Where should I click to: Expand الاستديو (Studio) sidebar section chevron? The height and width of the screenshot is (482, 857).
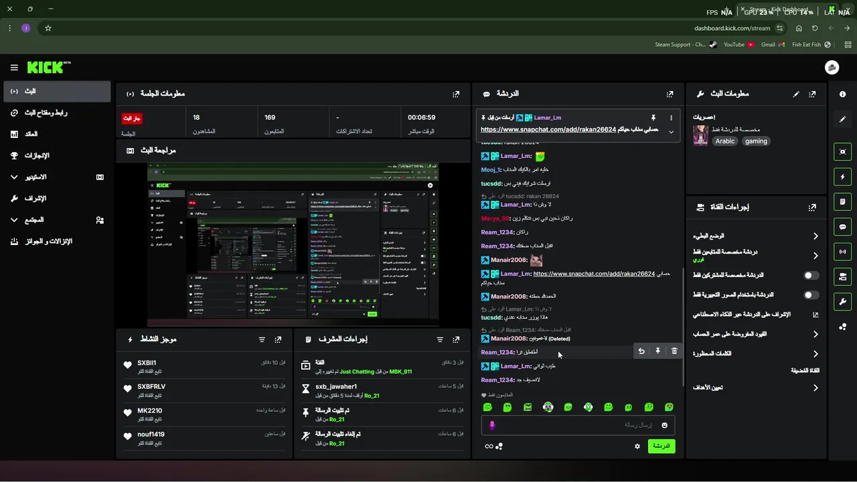point(14,177)
